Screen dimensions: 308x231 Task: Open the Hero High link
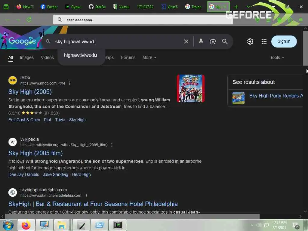pyautogui.click(x=81, y=175)
